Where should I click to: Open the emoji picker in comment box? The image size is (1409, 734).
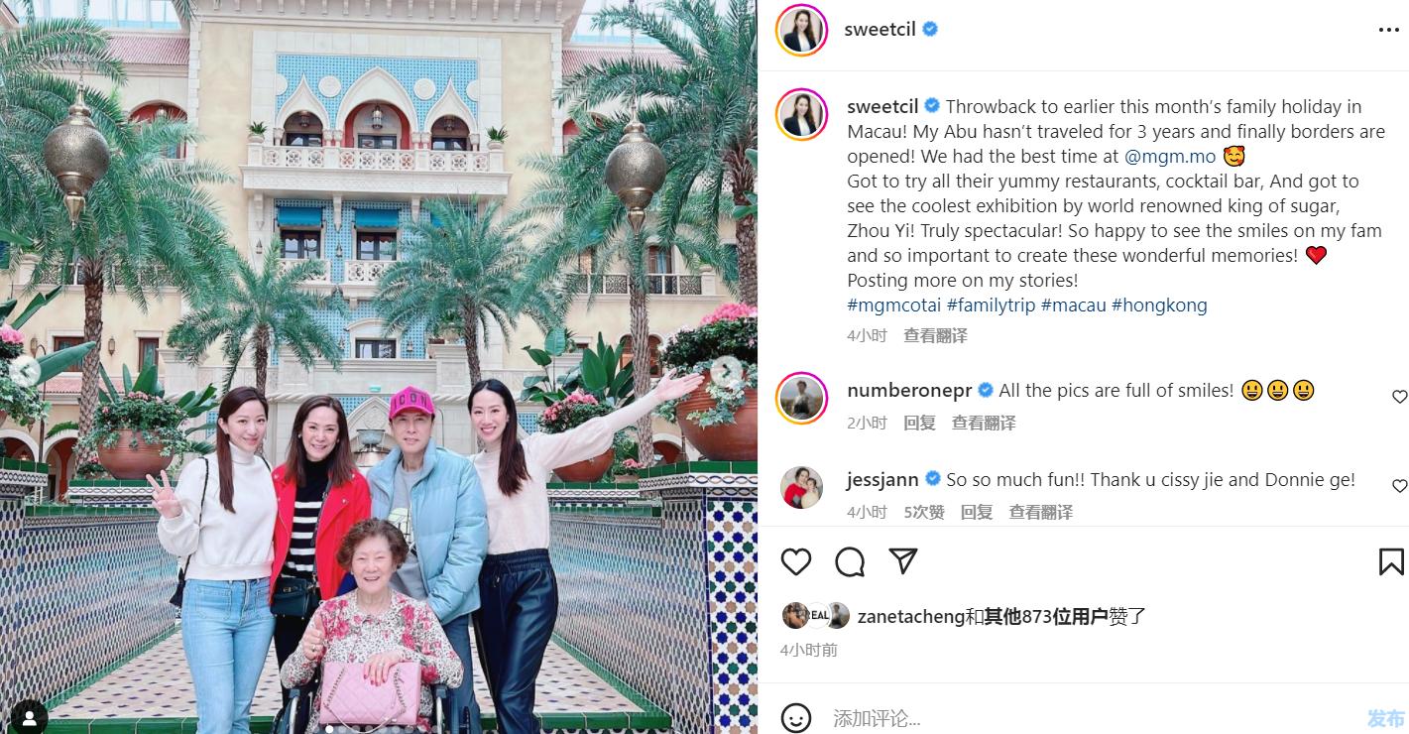pos(796,717)
